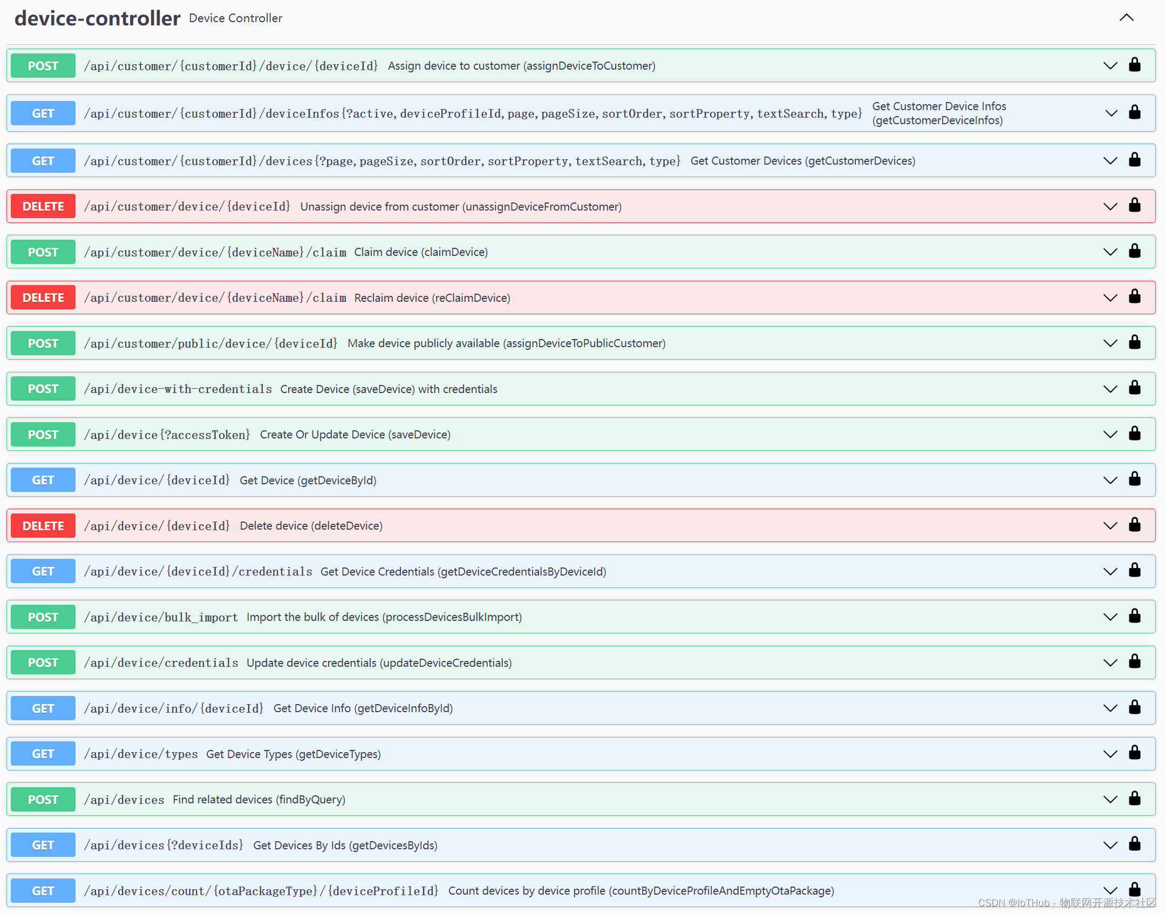Click lock icon for Get Device Types

[x=1134, y=753]
